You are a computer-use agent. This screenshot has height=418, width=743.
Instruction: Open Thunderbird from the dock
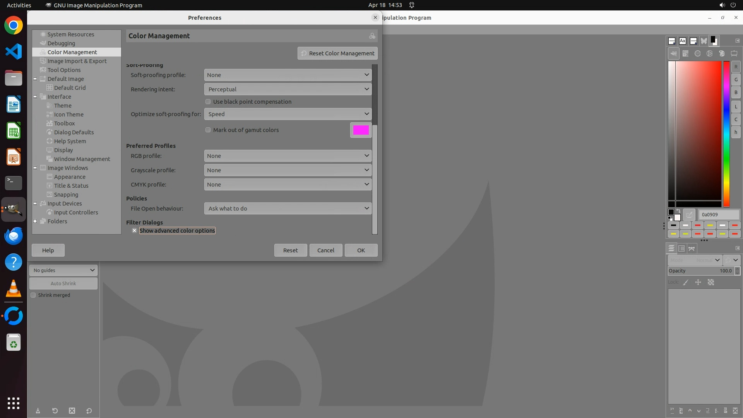click(x=14, y=236)
